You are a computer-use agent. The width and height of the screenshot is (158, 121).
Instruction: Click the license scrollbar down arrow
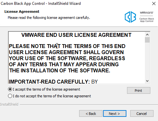click(147, 81)
